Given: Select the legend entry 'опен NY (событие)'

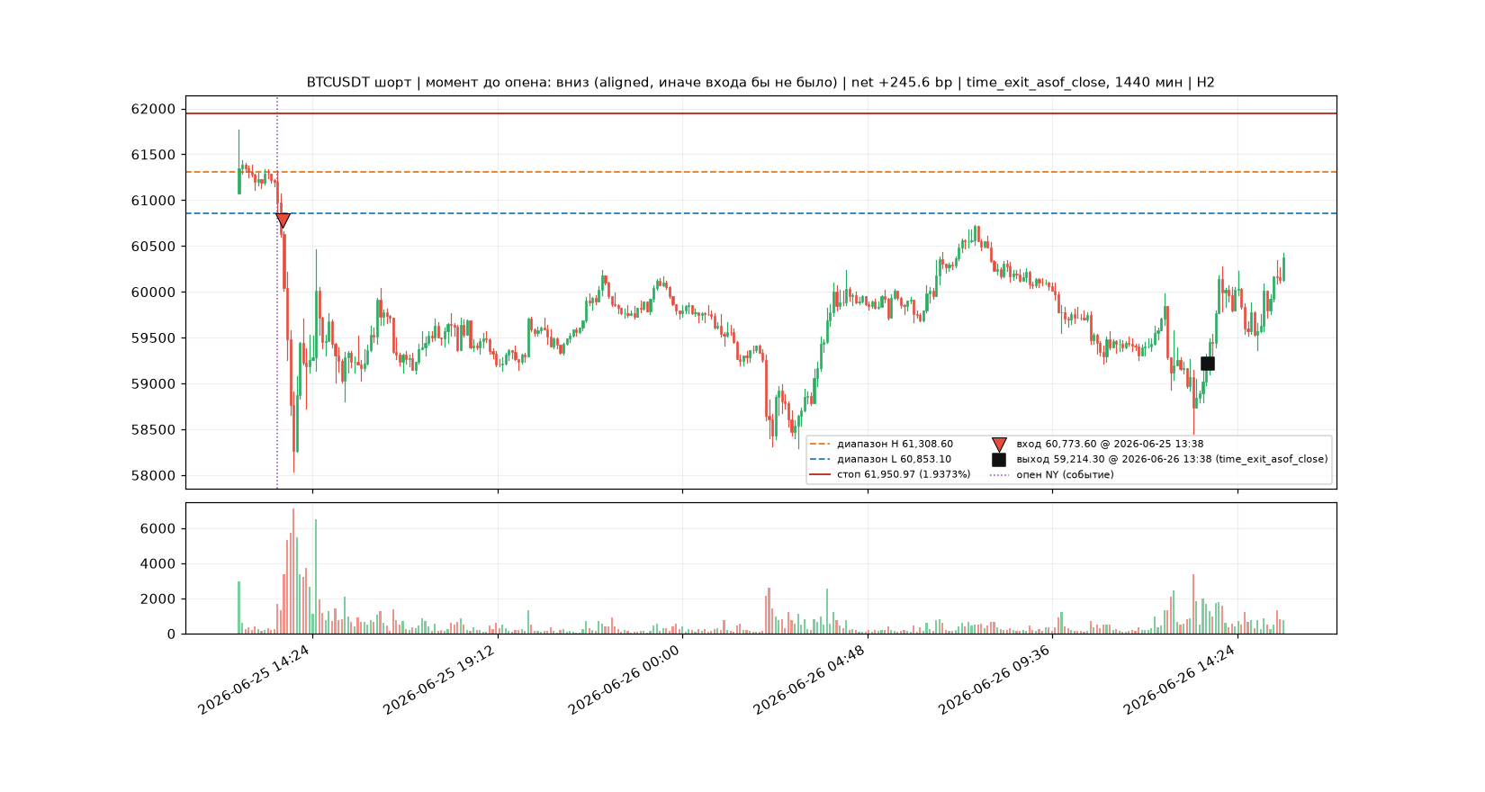Looking at the screenshot, I should click(1065, 474).
